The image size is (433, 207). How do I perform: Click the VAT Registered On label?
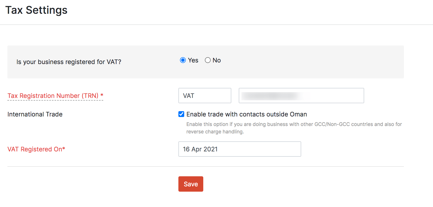click(35, 149)
